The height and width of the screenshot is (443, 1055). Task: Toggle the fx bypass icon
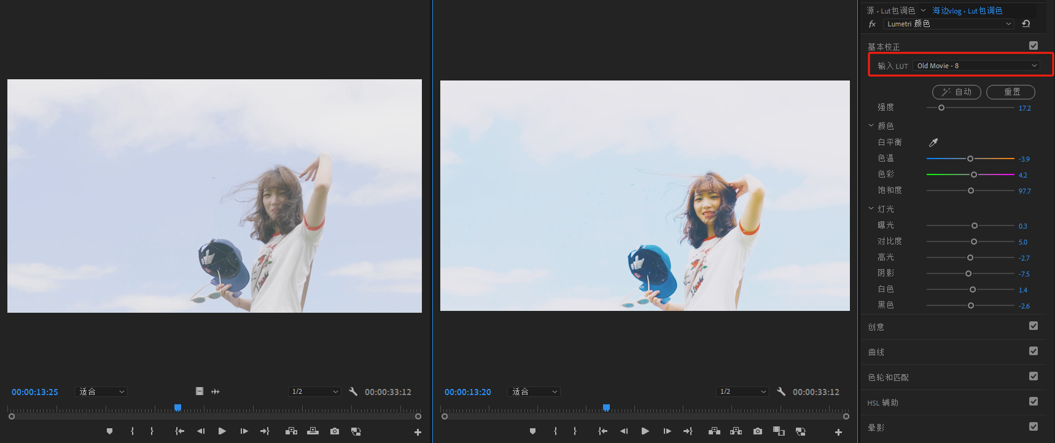[872, 24]
